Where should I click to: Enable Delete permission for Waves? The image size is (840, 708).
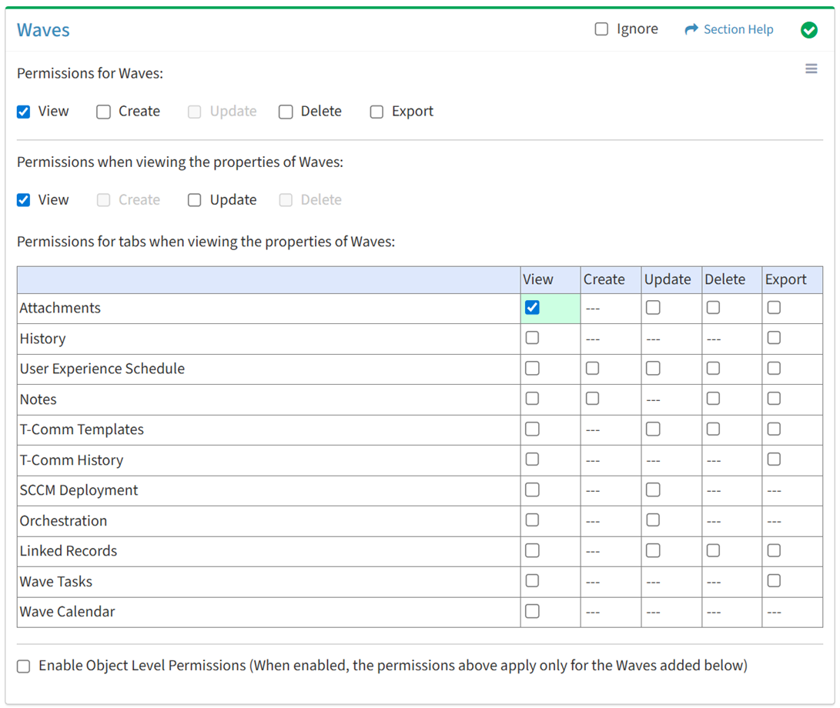(286, 112)
